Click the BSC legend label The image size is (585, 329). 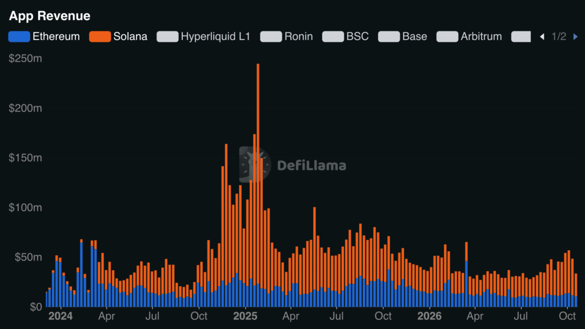[x=358, y=37]
